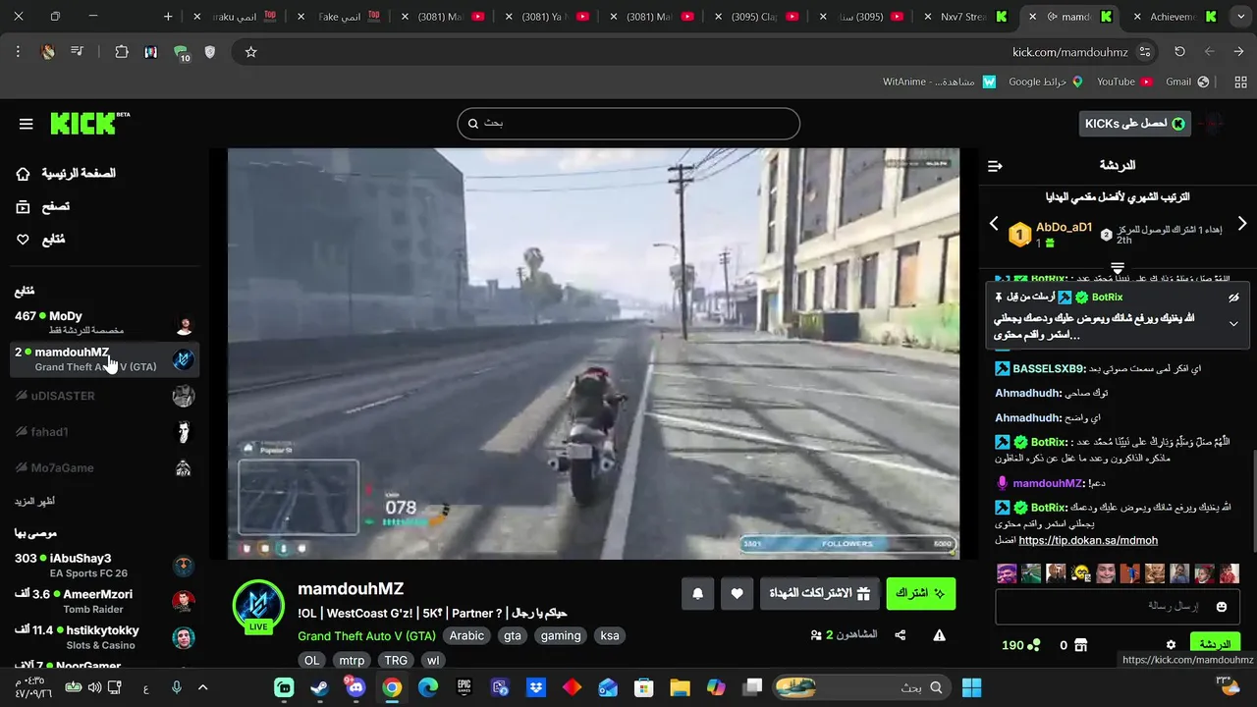Open the hamburger sidebar menu

[26, 124]
